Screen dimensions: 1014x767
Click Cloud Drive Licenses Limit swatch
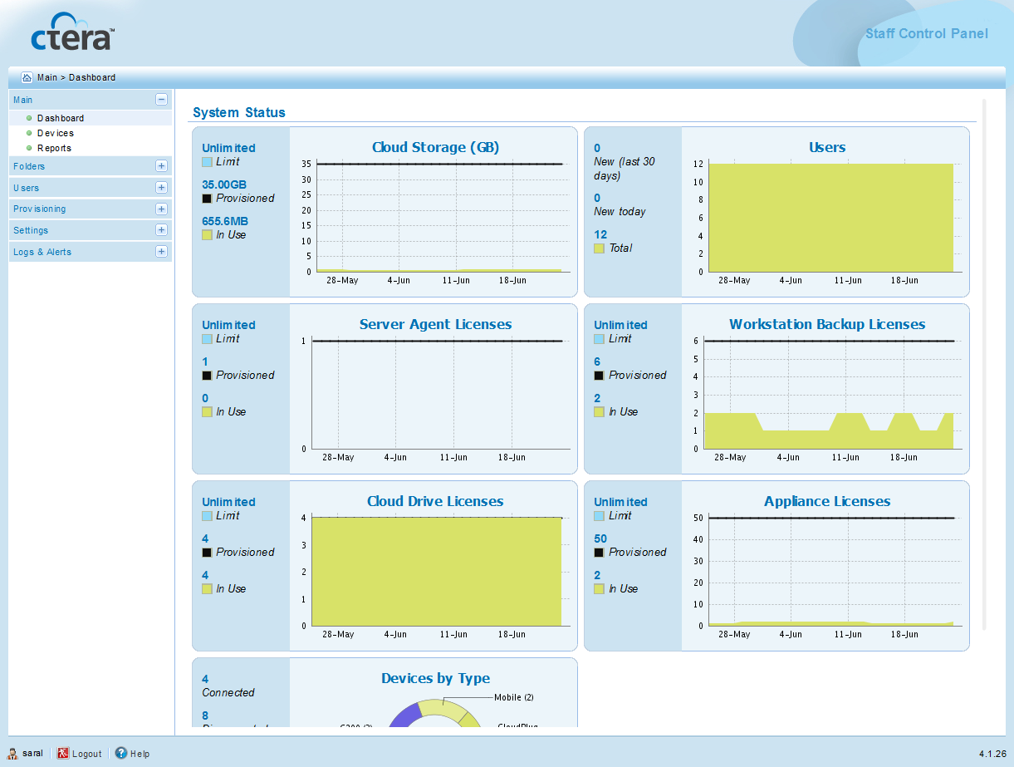(207, 516)
